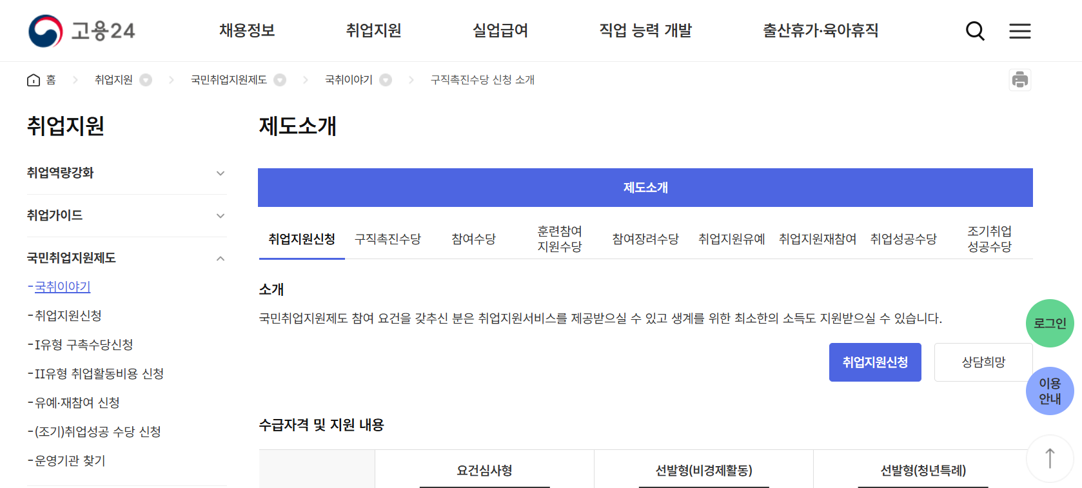Select 취업지원재참여 tab
Viewport: 1082px width, 488px height.
(x=818, y=239)
